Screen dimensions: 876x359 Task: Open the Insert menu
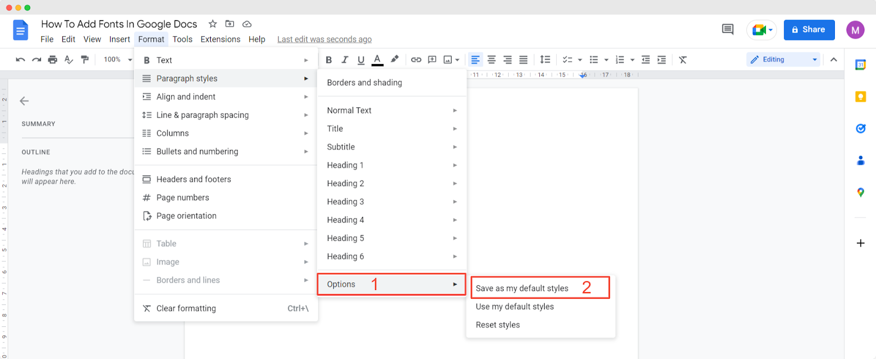pyautogui.click(x=119, y=39)
